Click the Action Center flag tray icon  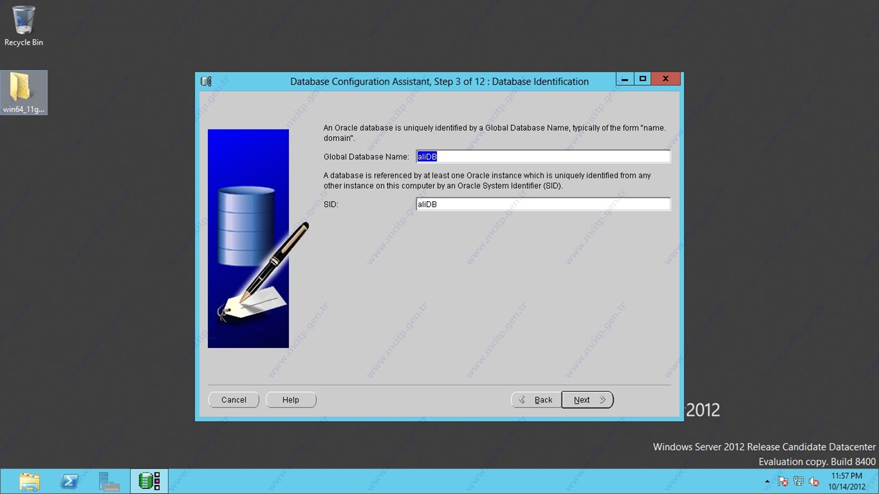coord(783,482)
